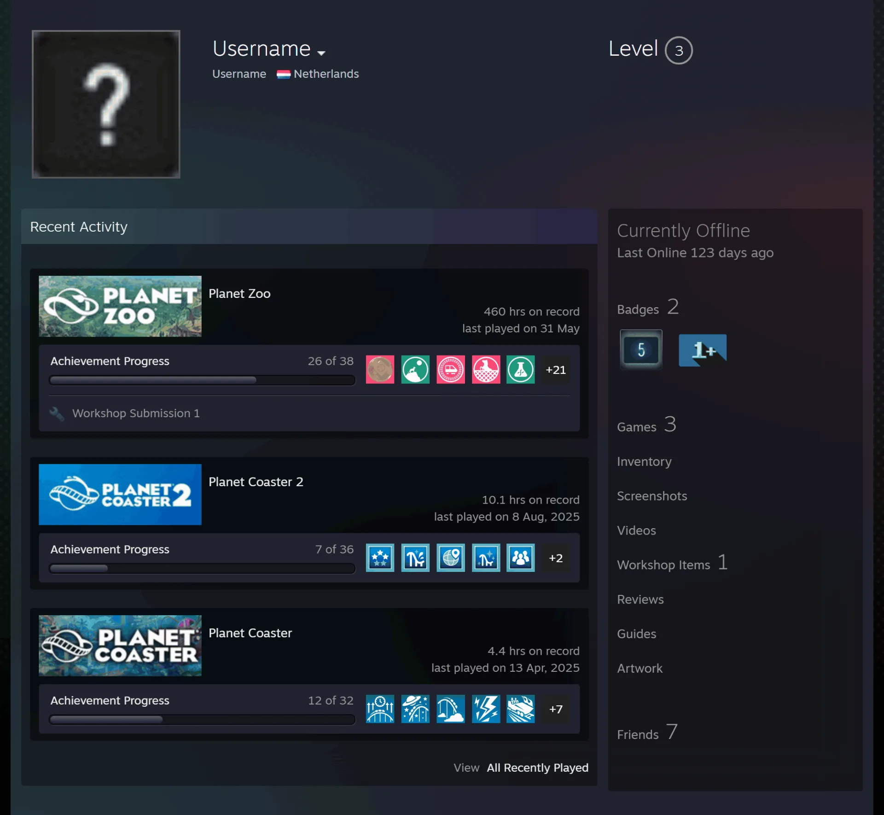884x815 pixels.
Task: Open the Games list in the sidebar
Action: tap(646, 425)
